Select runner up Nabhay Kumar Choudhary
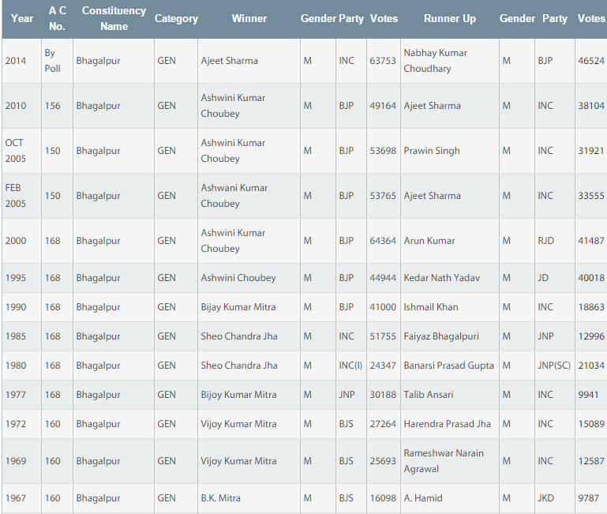Viewport: 607px width, 514px height. 435,61
